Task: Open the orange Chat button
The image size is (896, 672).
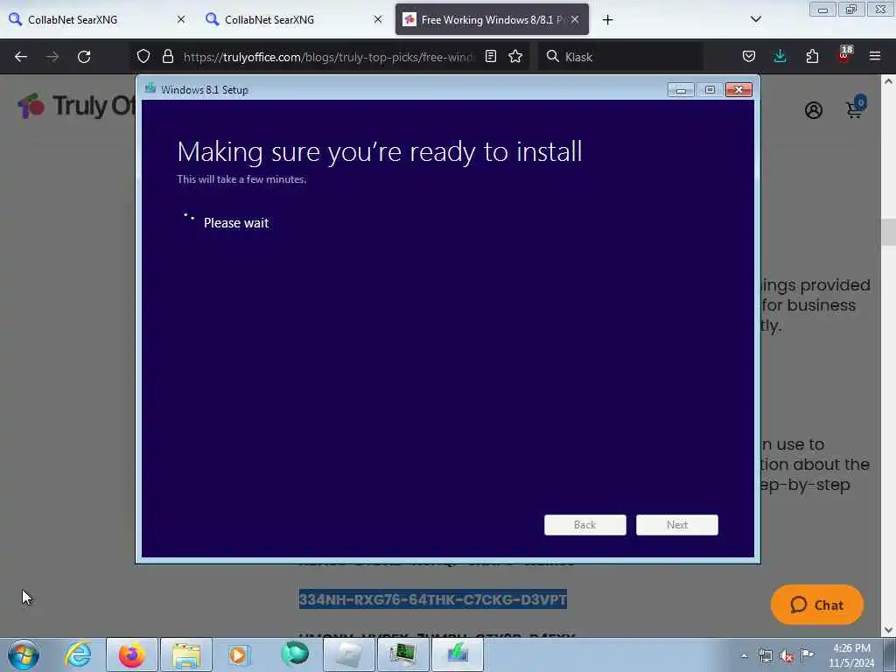Action: (817, 605)
